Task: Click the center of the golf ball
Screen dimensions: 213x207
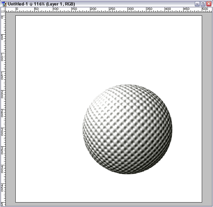Action: [127, 129]
